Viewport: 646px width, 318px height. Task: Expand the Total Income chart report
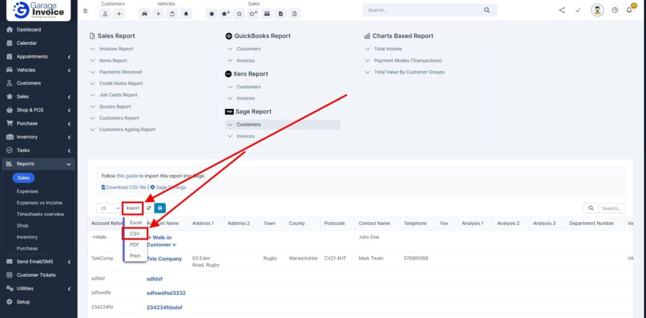click(x=388, y=48)
